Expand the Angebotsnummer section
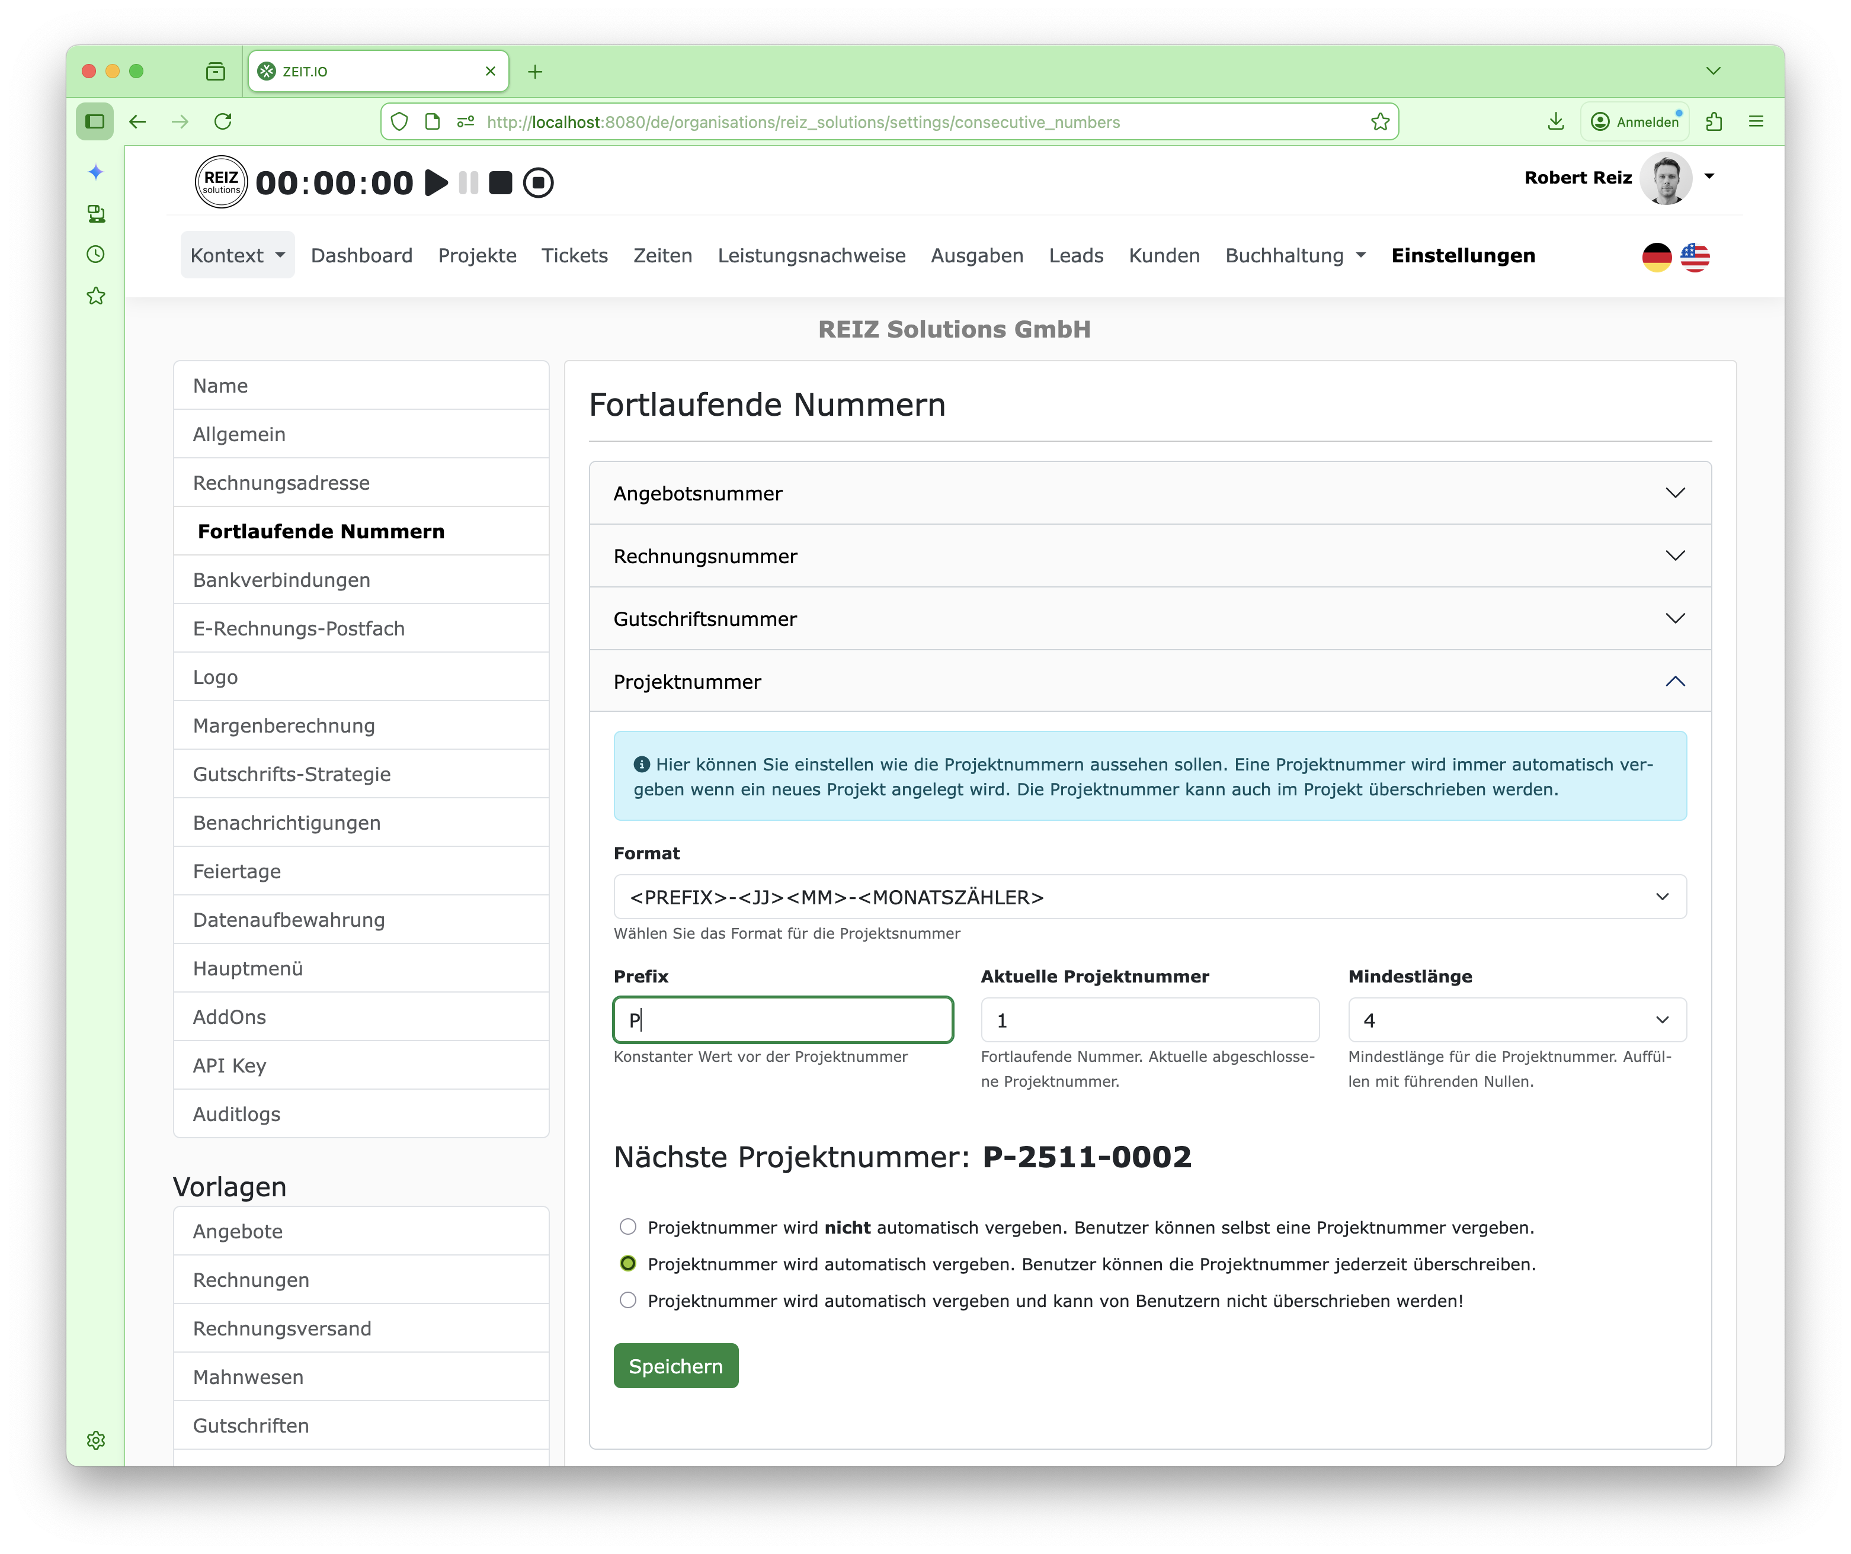1851x1554 pixels. pyautogui.click(x=1149, y=493)
